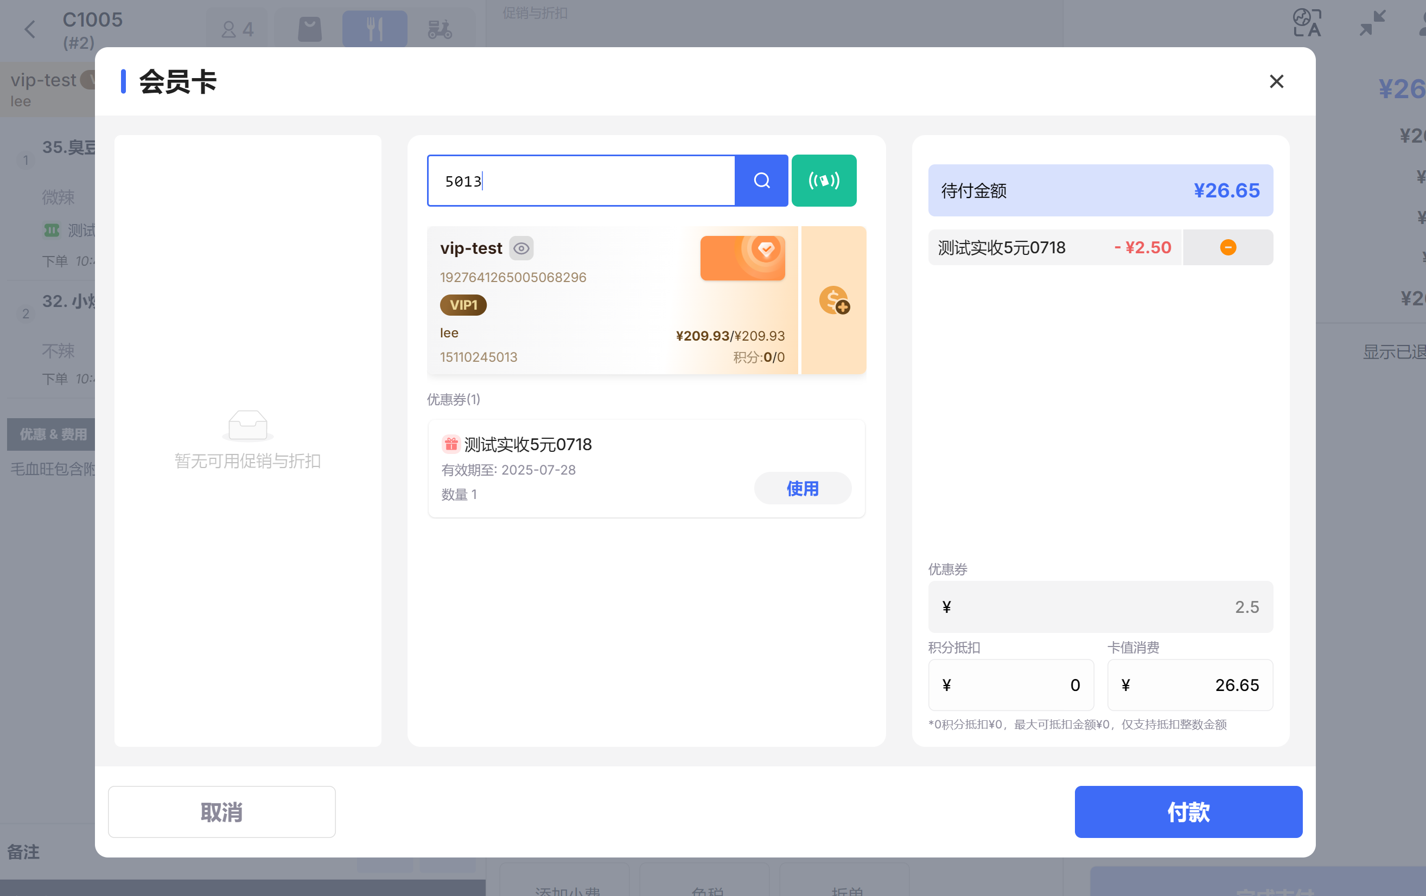The width and height of the screenshot is (1426, 896).
Task: Click the 备注 label in background window
Action: 24,852
